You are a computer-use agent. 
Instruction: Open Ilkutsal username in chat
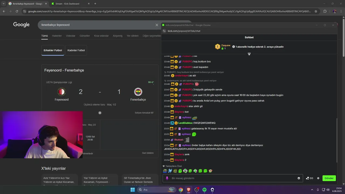178,140
